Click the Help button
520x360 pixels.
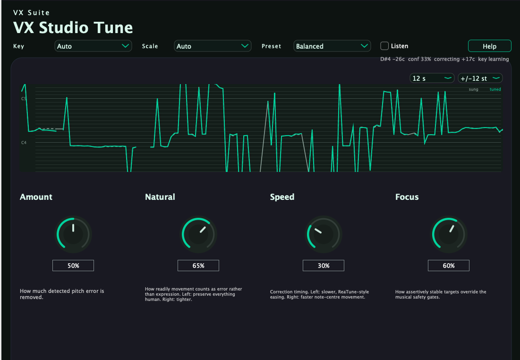pyautogui.click(x=489, y=46)
